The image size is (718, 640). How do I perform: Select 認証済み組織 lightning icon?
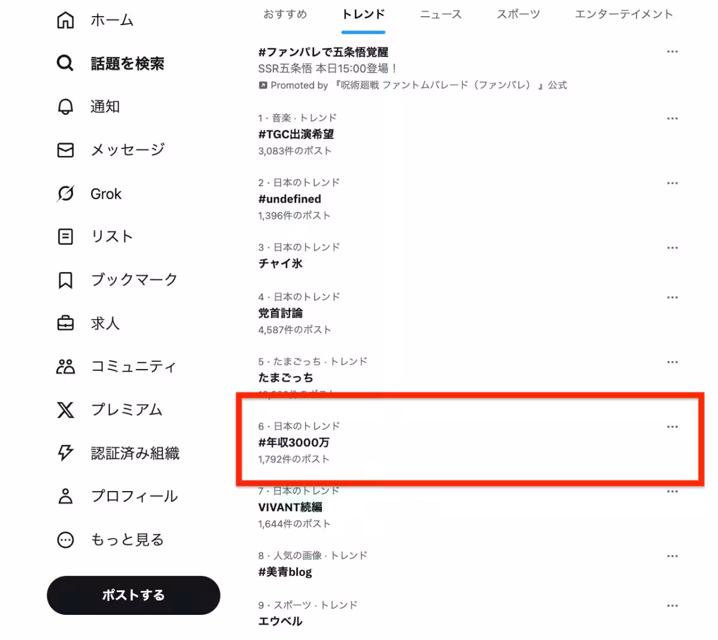[64, 453]
